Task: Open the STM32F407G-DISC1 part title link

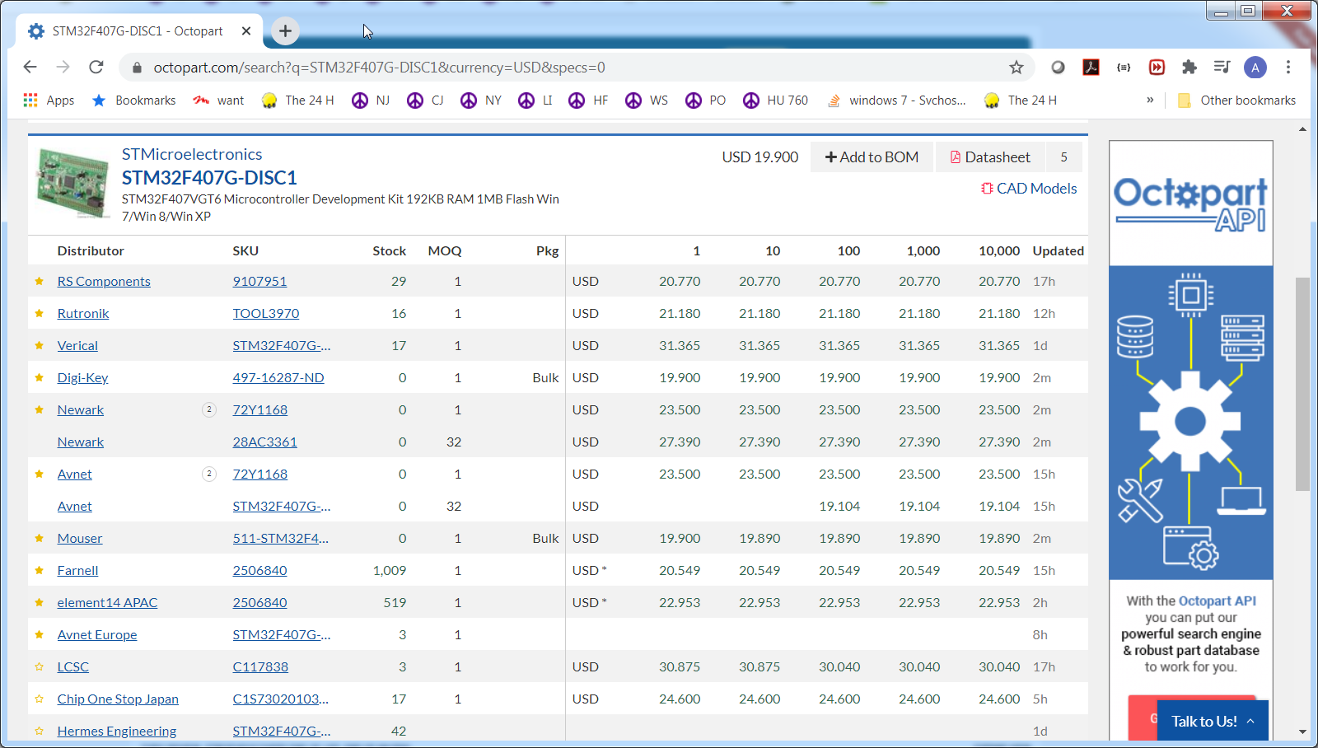Action: pos(209,178)
